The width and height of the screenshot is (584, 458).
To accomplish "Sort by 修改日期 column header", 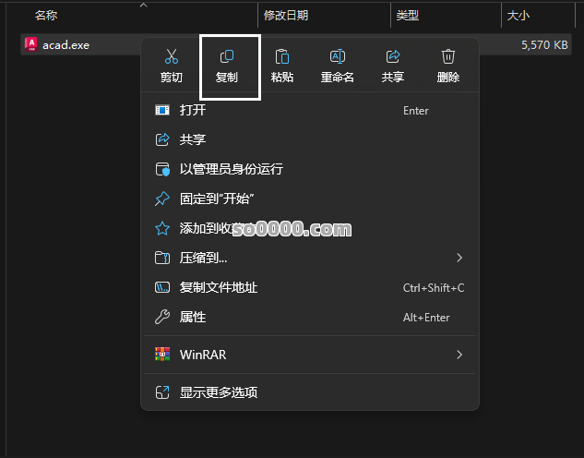I will coord(286,16).
